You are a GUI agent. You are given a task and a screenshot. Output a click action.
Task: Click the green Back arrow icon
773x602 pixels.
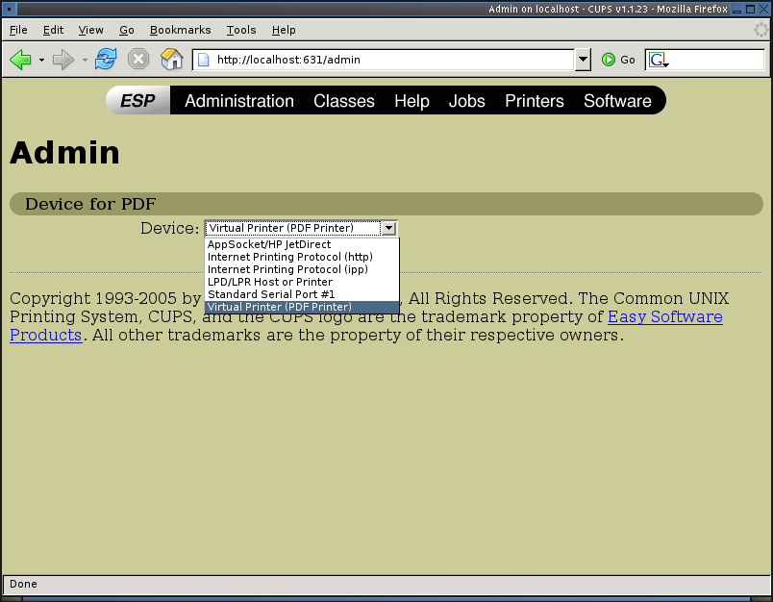20,60
